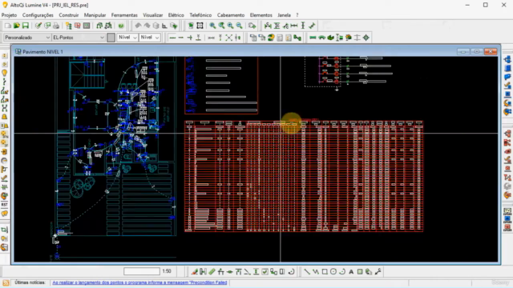The width and height of the screenshot is (513, 288).
Task: Click the green ruler icon in bottom toolbar
Action: tap(212, 272)
